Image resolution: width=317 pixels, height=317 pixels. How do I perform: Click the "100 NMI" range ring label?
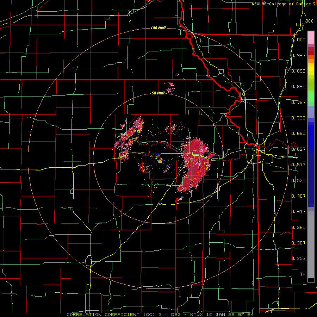pyautogui.click(x=158, y=28)
